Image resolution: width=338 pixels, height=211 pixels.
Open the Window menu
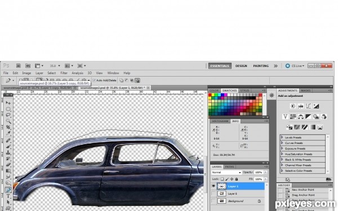pos(113,73)
